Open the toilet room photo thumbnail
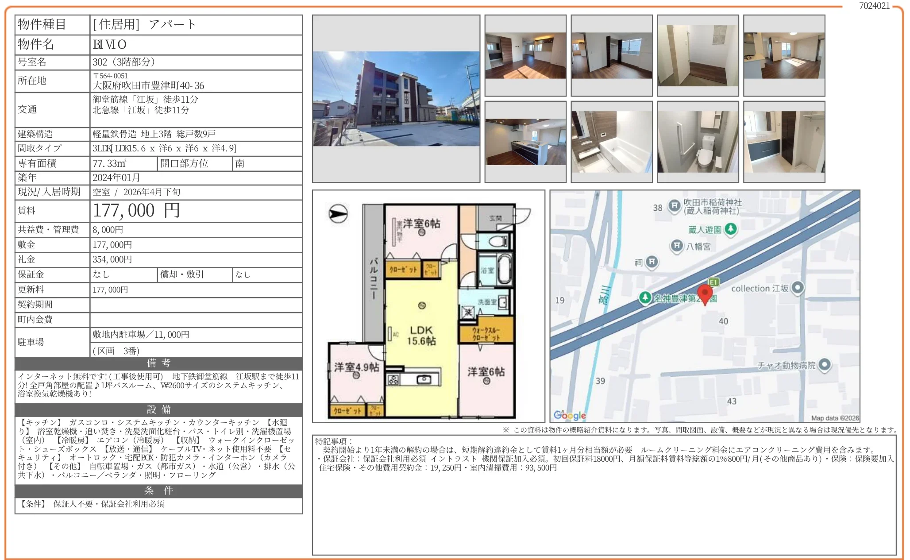Screen dimensions: 910x560 pos(698,142)
